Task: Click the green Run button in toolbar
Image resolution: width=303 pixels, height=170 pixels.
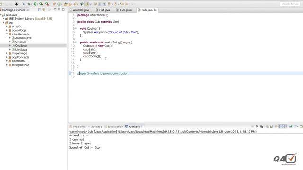Action: [35, 4]
